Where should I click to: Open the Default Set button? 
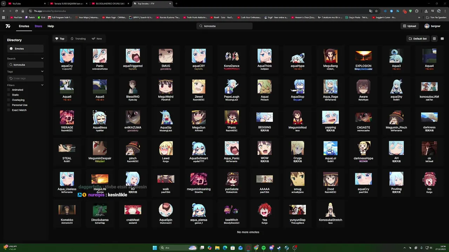[x=418, y=39]
